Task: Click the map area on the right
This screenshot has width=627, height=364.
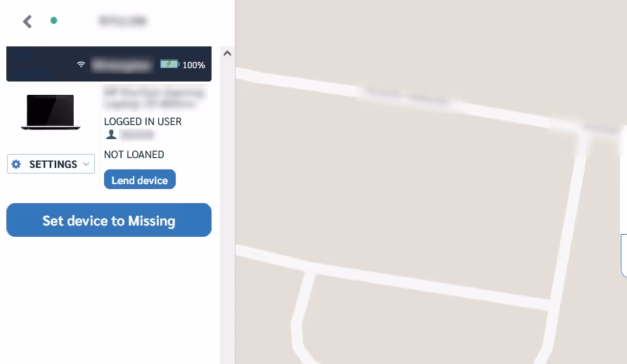Action: click(431, 182)
